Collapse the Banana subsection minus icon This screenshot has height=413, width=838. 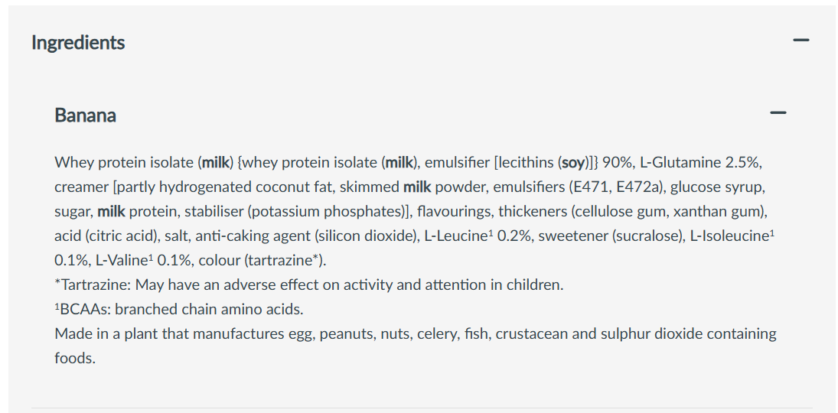[778, 113]
